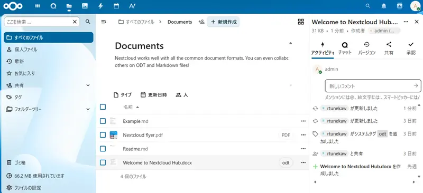Open the Activity lightning icon in top bar

(x=100, y=6)
